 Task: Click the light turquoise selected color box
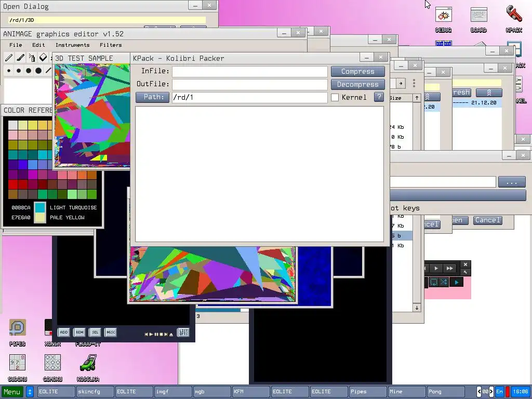[x=40, y=207]
